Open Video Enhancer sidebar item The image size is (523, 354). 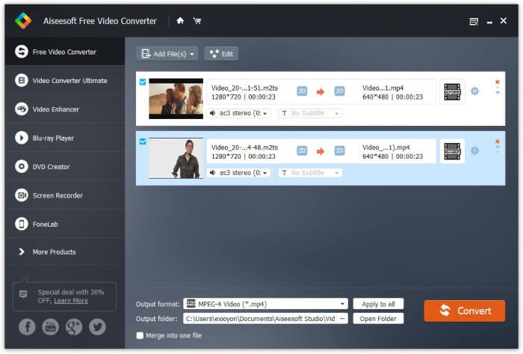click(x=65, y=109)
